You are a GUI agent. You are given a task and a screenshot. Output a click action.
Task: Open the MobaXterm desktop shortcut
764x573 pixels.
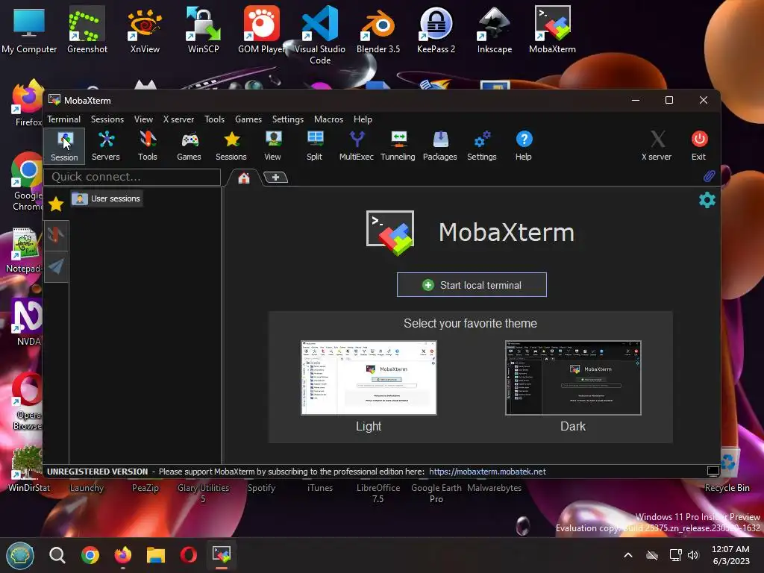tap(553, 30)
